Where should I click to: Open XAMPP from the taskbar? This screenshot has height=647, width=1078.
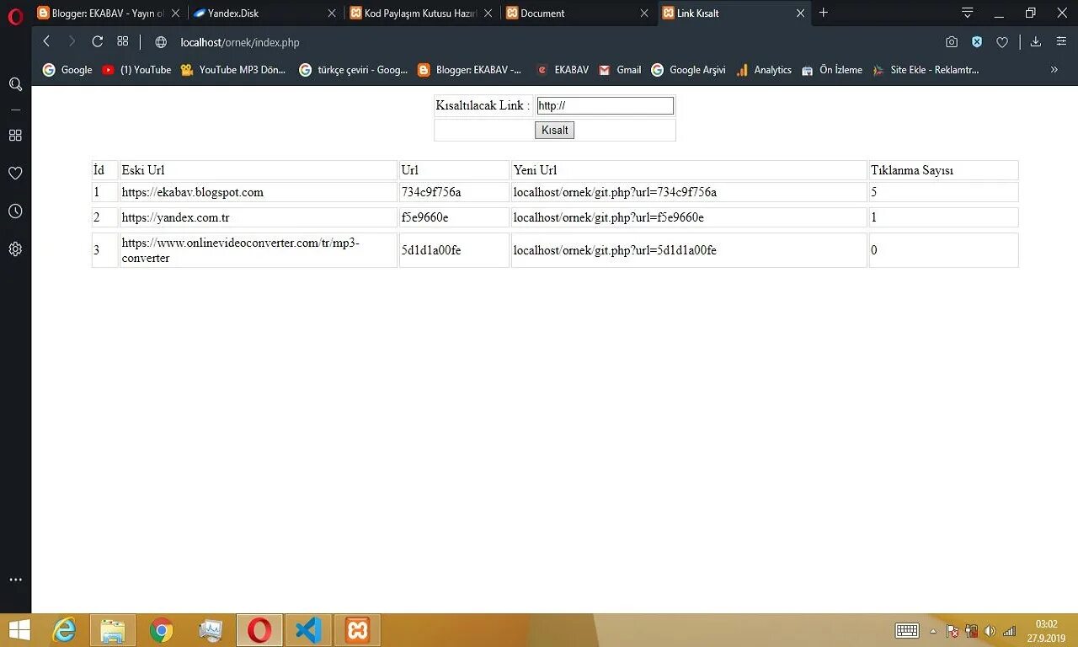coord(358,630)
